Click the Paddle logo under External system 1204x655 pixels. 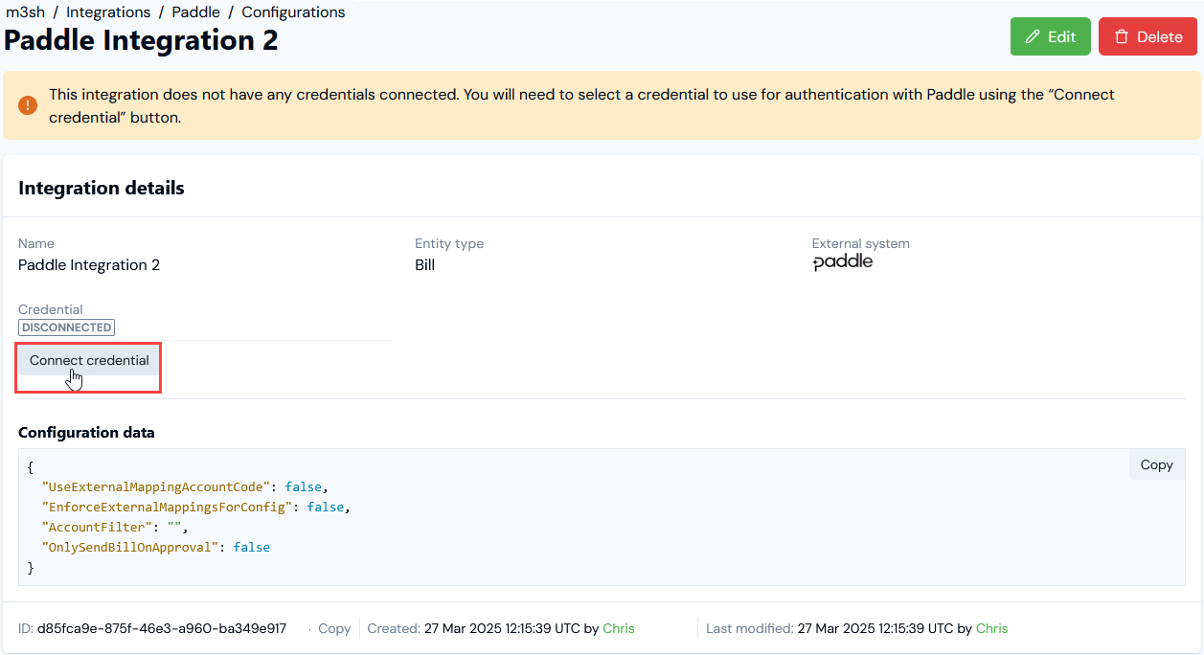(843, 262)
